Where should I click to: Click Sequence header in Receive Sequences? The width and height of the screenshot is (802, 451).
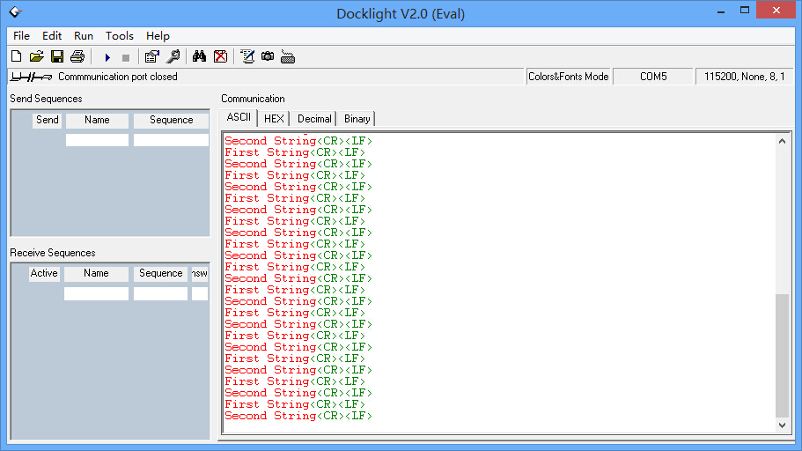(x=160, y=273)
